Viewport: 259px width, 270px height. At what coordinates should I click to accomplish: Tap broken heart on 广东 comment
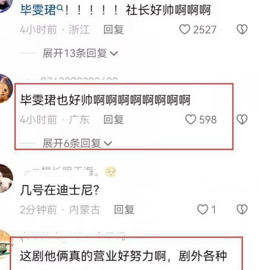pos(242,120)
